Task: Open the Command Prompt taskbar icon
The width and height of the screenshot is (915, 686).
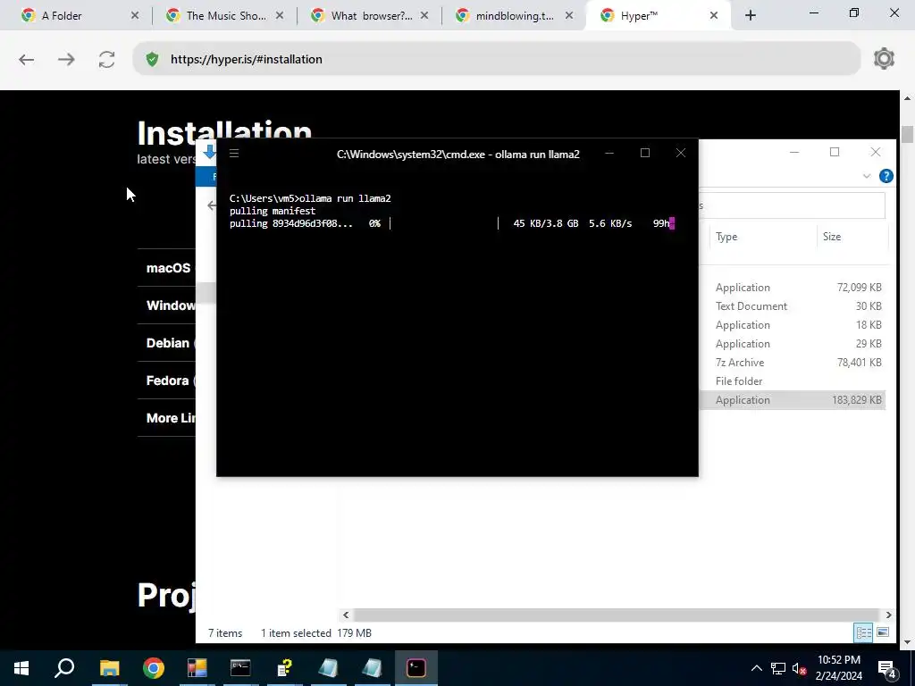Action: pyautogui.click(x=240, y=668)
